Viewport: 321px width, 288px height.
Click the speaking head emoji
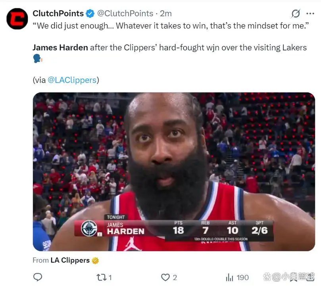[x=38, y=59]
